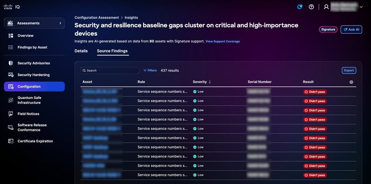Viewport: 371px width, 184px height.
Task: Select the Security Hardening sidebar icon
Action: [x=11, y=75]
